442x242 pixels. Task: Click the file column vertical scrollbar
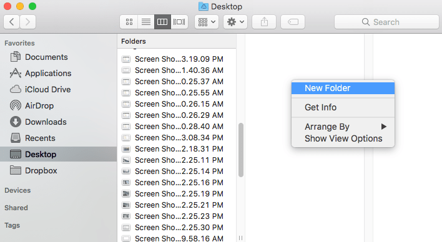tap(241, 150)
